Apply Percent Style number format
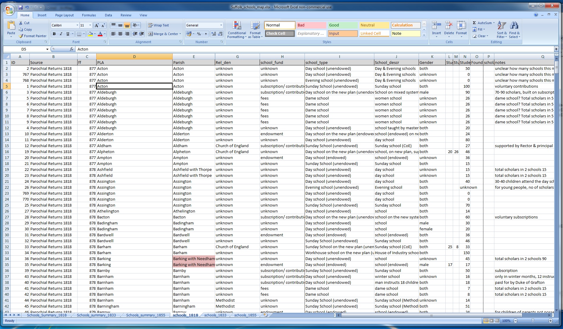 coord(199,34)
